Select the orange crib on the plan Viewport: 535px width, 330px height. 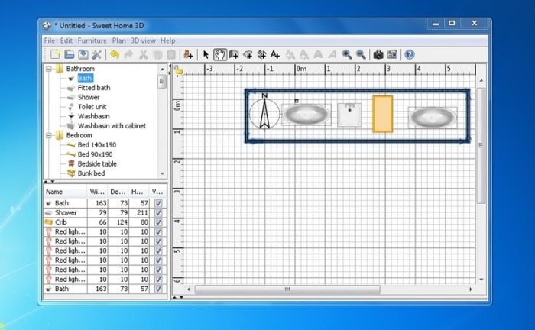tap(382, 114)
